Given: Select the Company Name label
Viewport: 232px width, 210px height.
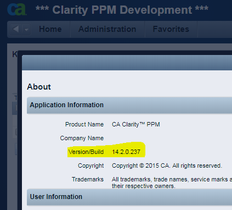Looking at the screenshot, I should [x=82, y=138].
